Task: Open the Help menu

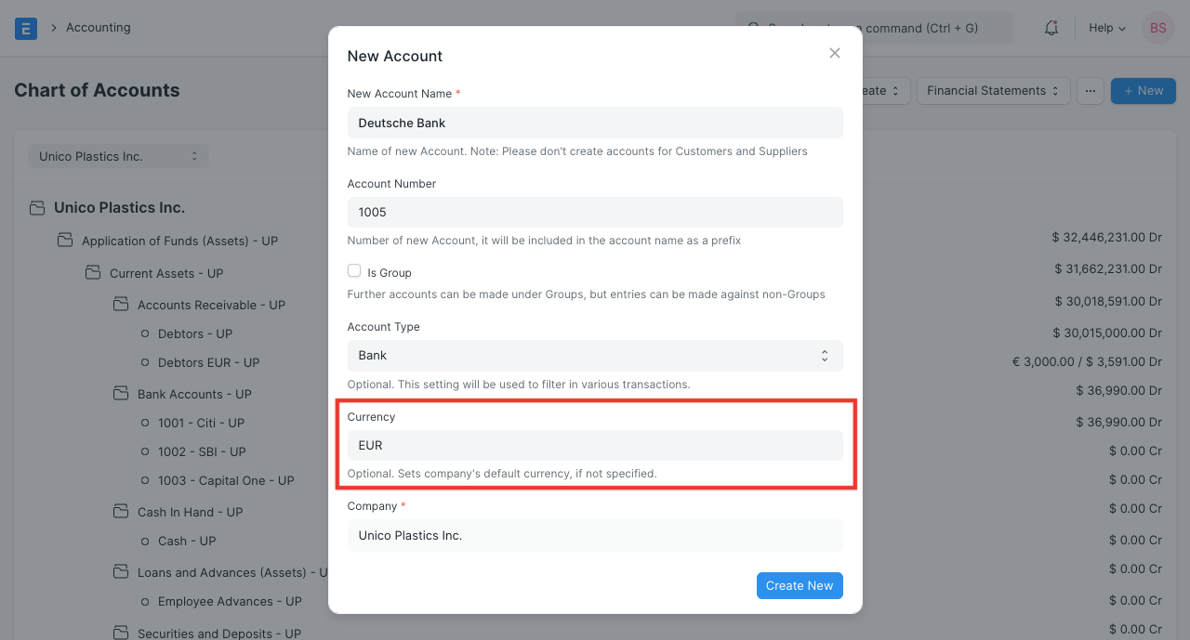Action: 1106,28
